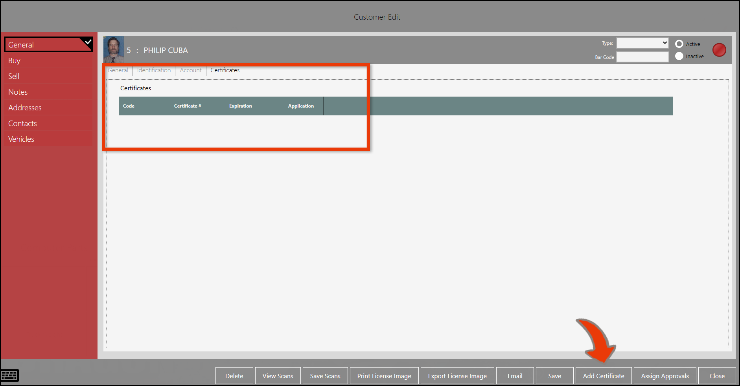The width and height of the screenshot is (740, 386).
Task: Open the on-screen keyboard icon
Action: (10, 375)
